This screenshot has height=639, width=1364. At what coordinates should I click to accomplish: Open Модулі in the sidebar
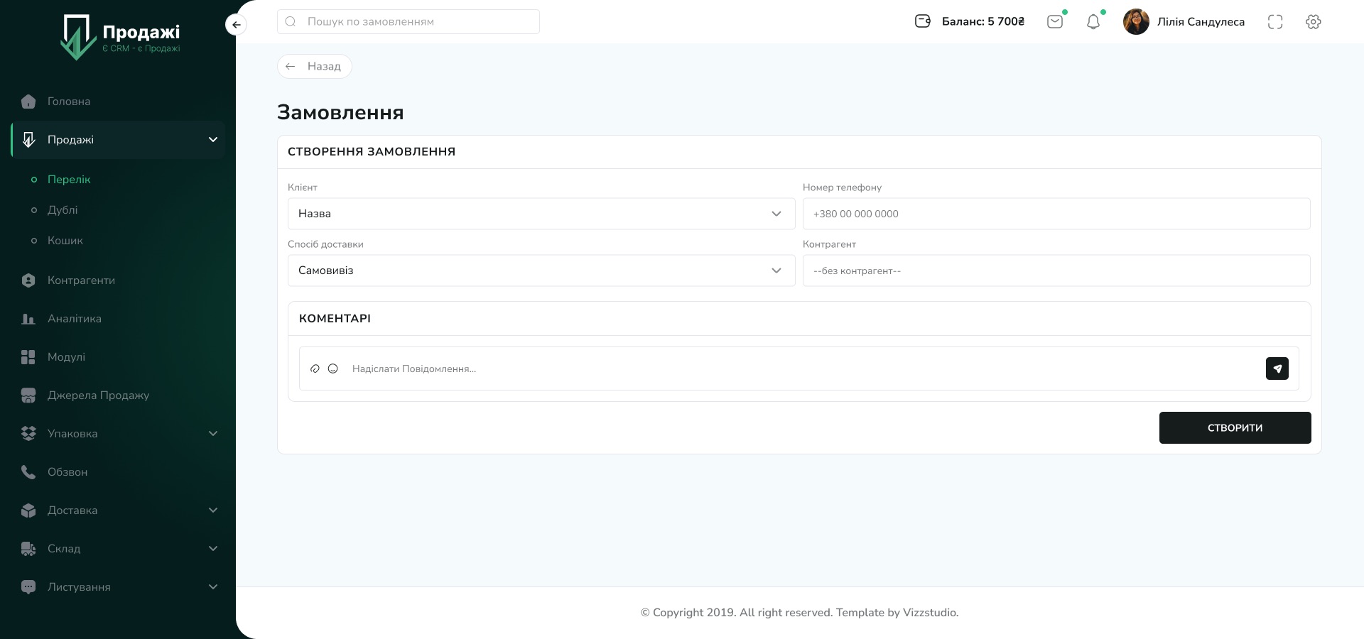pyautogui.click(x=66, y=357)
